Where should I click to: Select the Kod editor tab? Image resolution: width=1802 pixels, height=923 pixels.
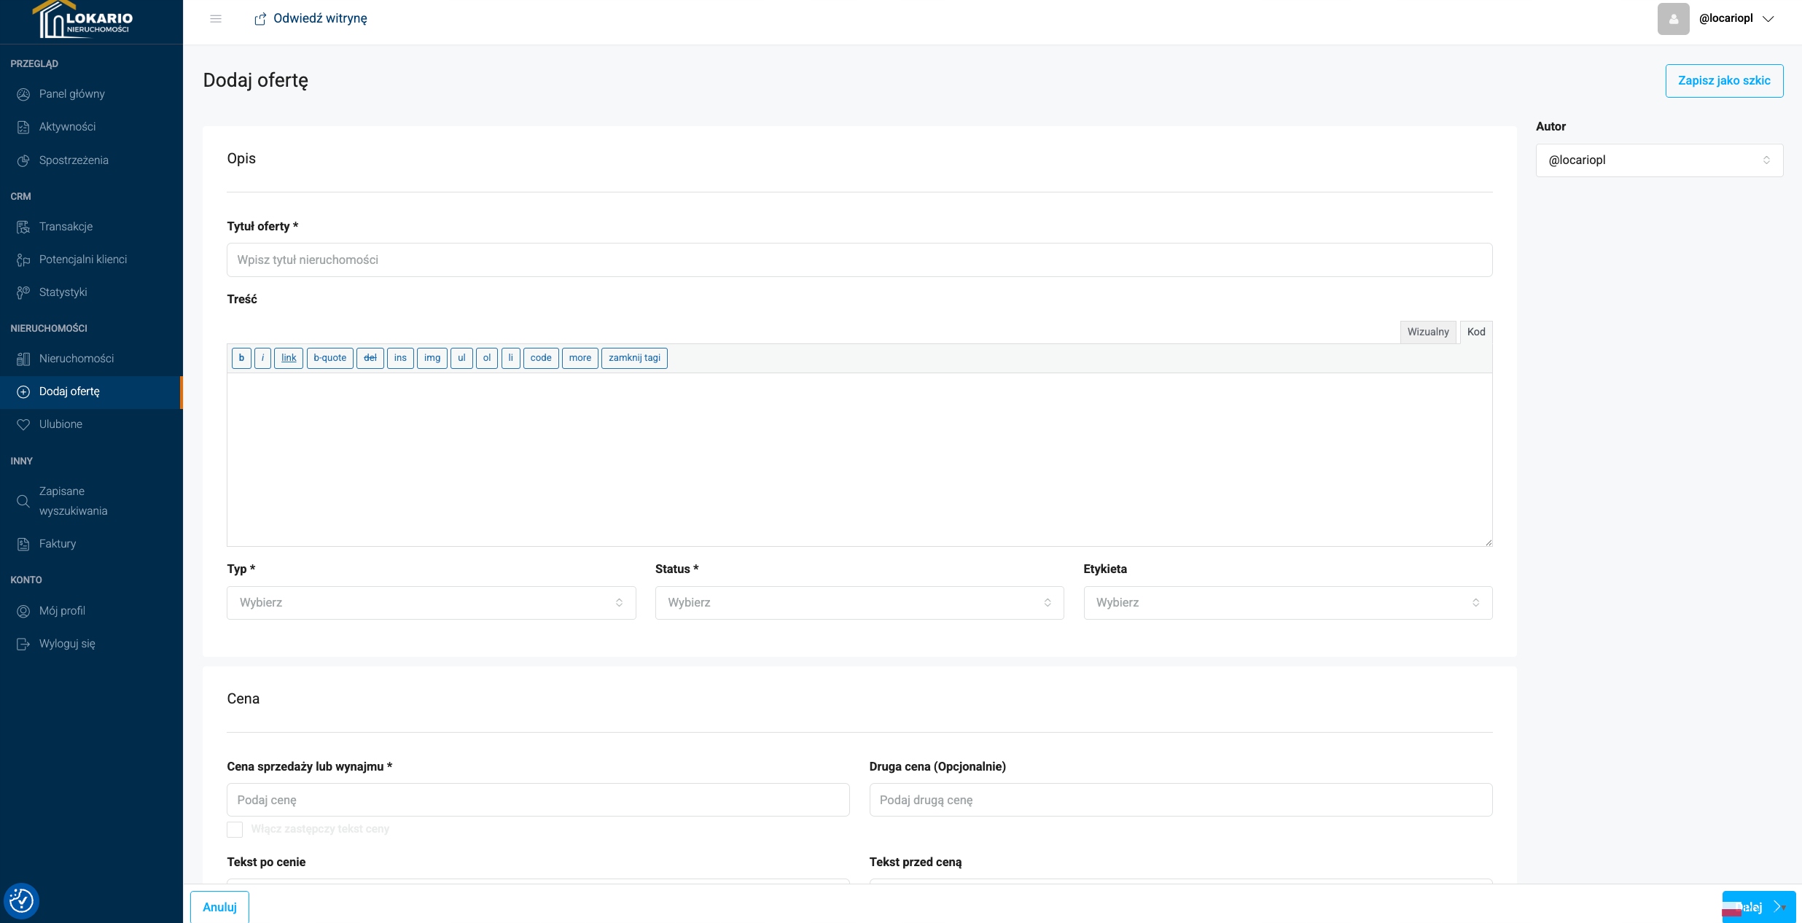tap(1476, 332)
